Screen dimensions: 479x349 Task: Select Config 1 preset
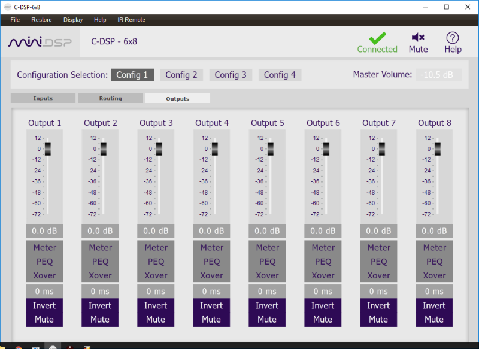point(132,75)
